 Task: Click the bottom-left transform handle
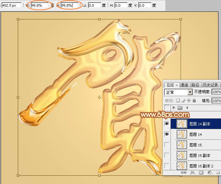coord(18,175)
